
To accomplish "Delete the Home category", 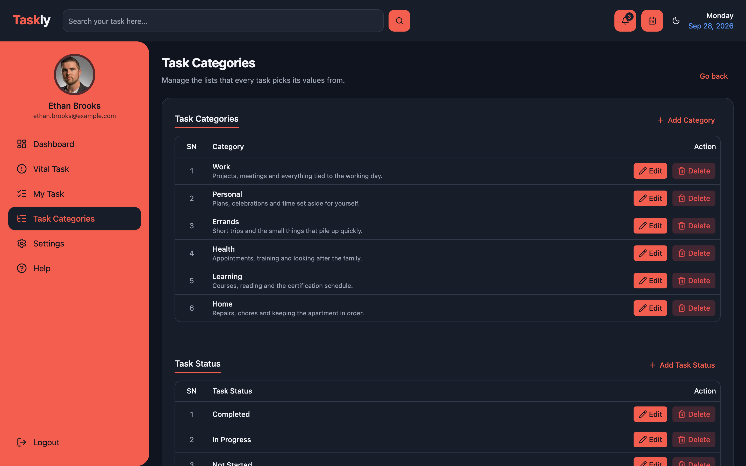I will [694, 308].
